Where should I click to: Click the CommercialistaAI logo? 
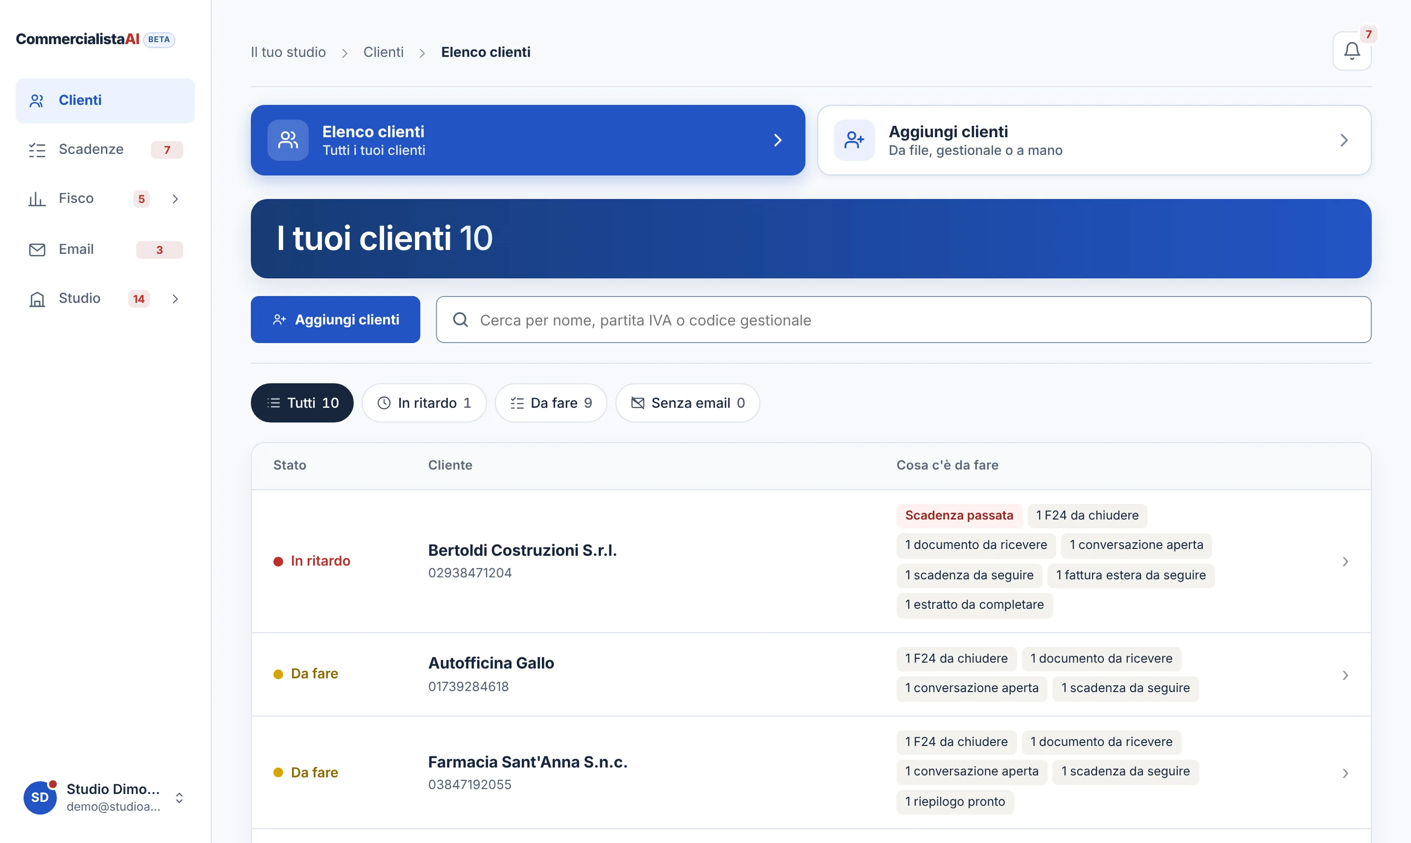(77, 39)
